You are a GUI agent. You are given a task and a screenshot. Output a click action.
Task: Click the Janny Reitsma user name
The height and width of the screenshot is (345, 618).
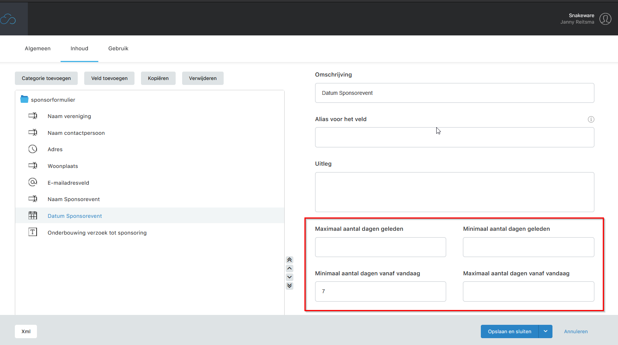[x=577, y=22]
